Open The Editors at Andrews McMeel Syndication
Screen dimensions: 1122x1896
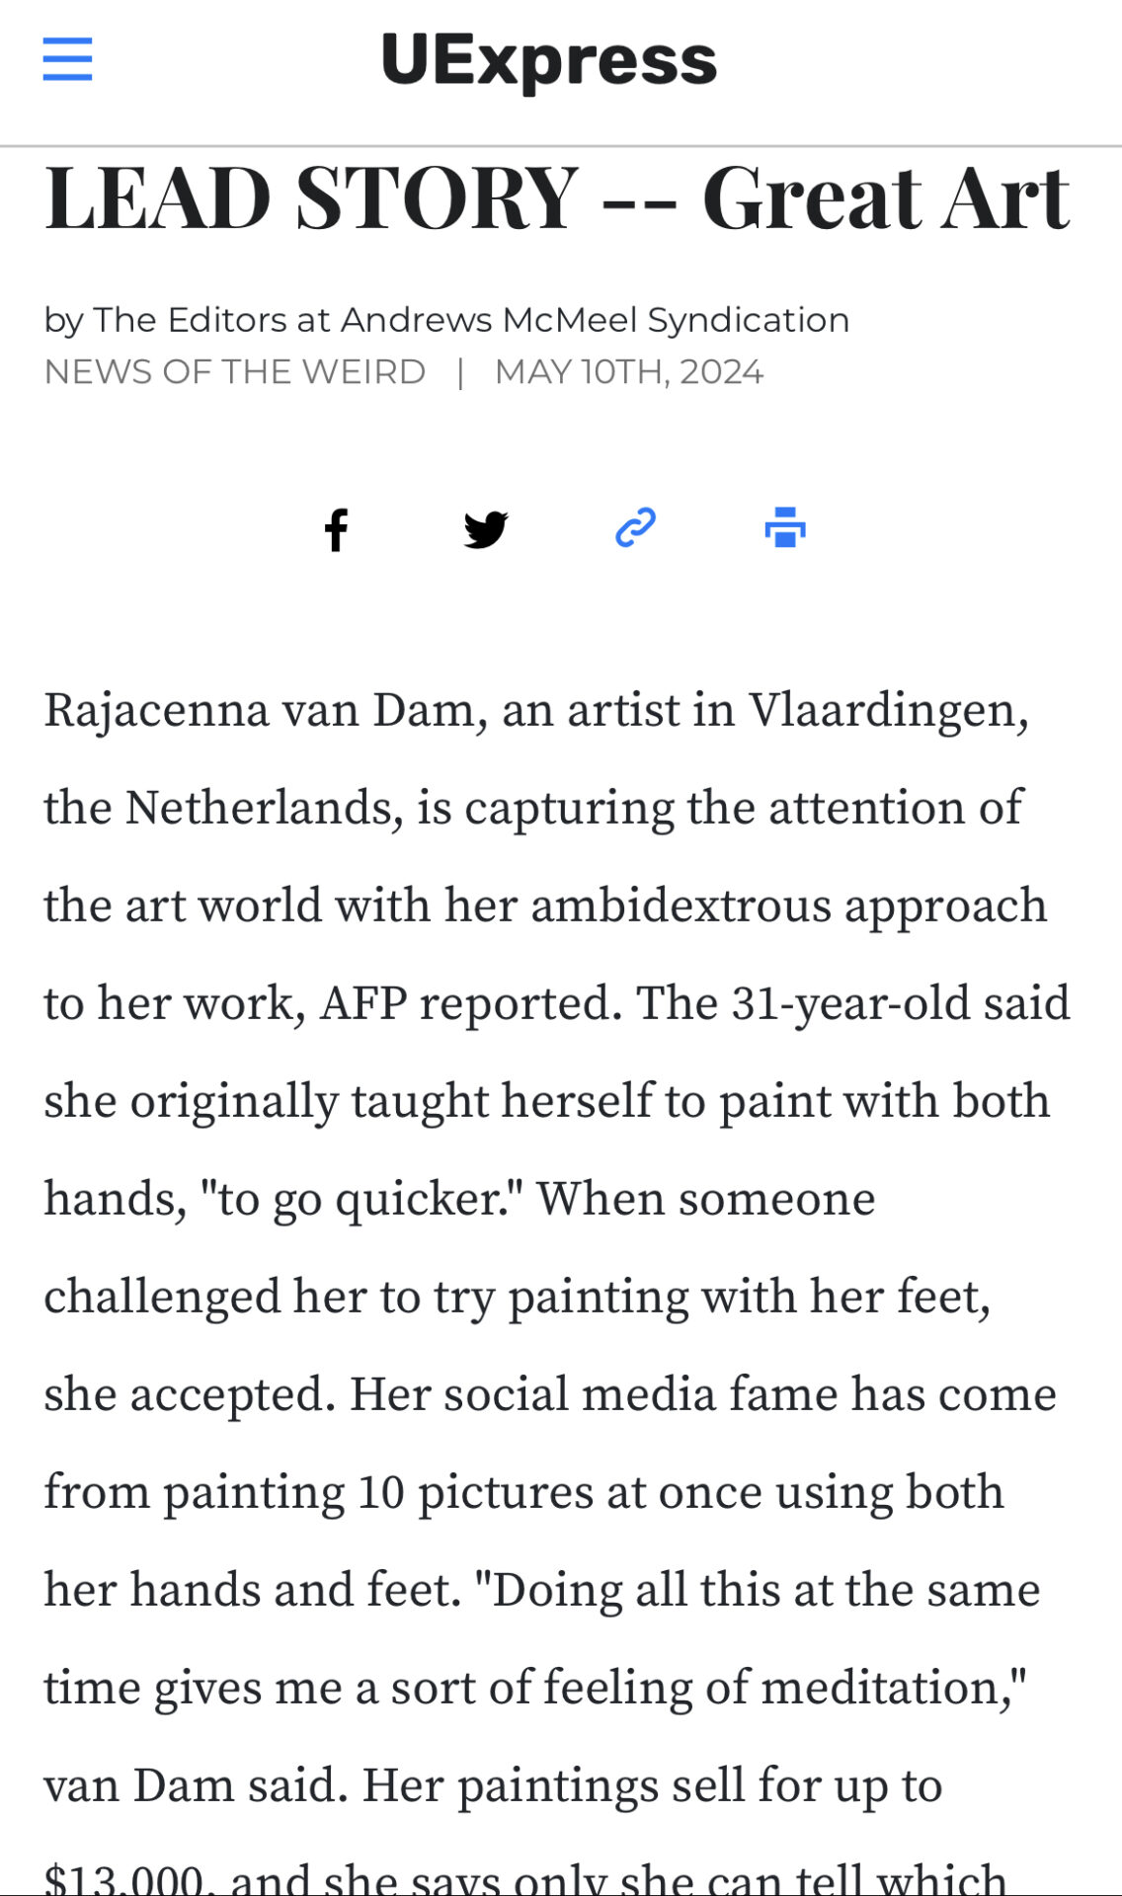pyautogui.click(x=471, y=320)
